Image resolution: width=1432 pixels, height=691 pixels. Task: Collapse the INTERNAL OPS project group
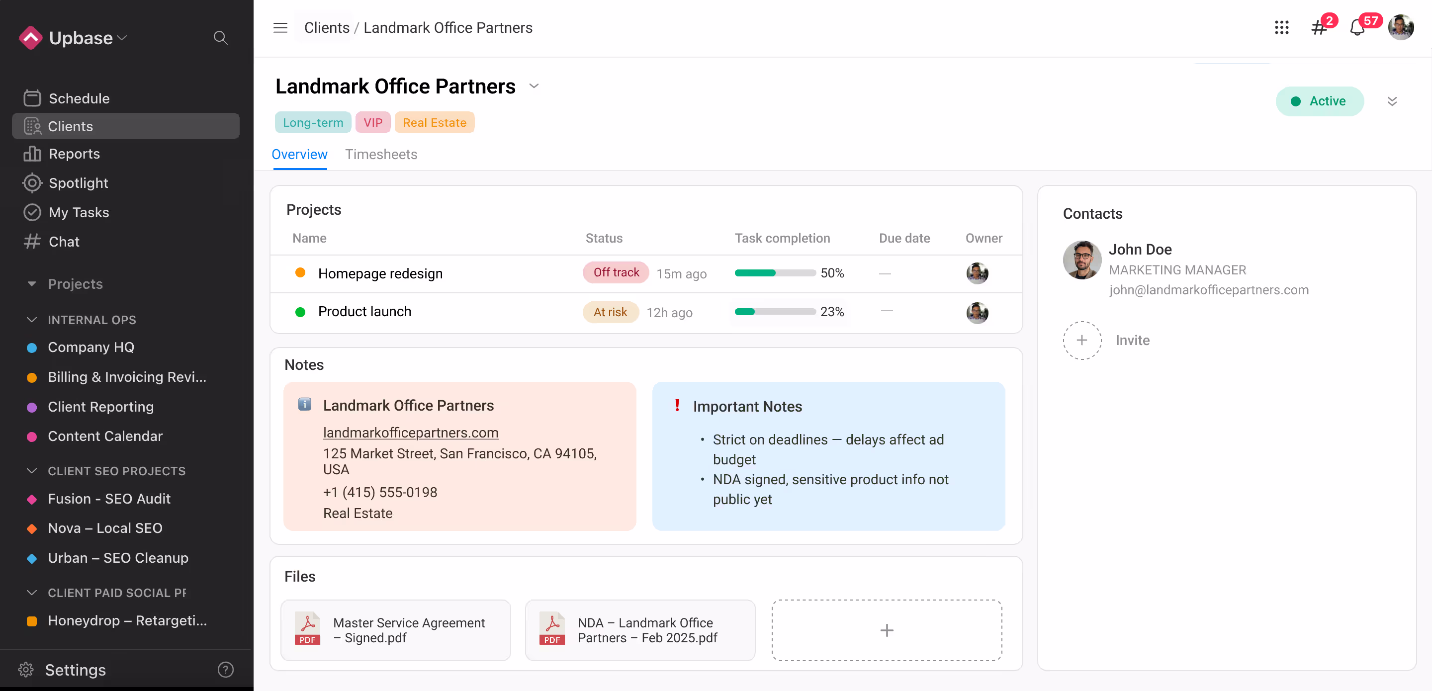pyautogui.click(x=32, y=319)
